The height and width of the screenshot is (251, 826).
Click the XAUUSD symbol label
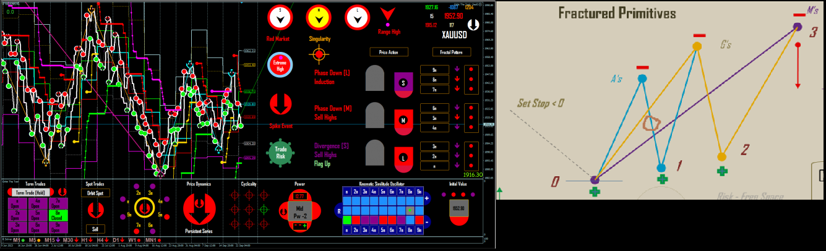pyautogui.click(x=454, y=35)
